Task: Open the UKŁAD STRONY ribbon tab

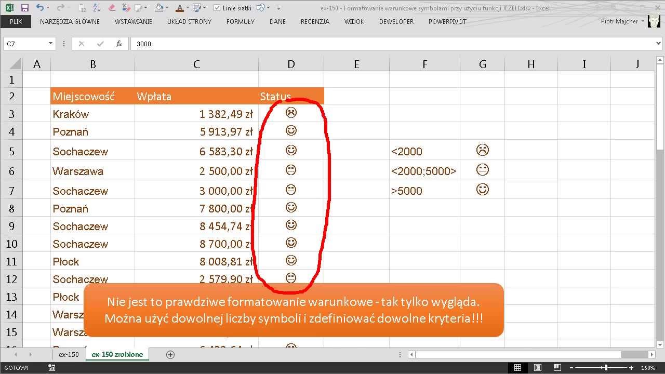Action: pos(189,22)
